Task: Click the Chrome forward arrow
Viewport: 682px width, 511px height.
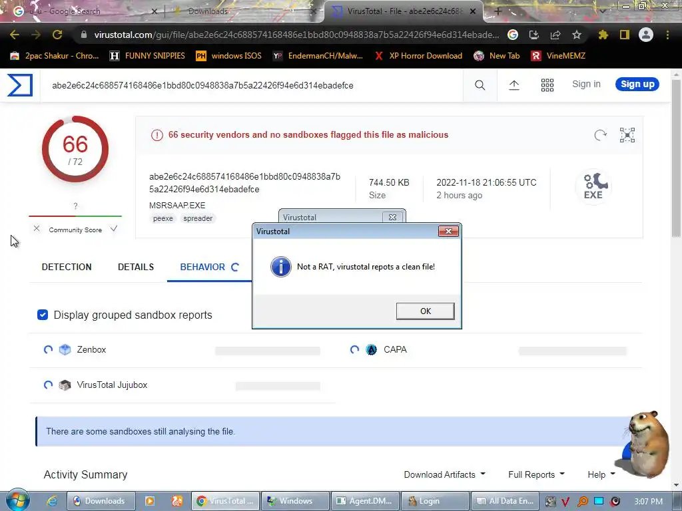Action: pos(36,35)
